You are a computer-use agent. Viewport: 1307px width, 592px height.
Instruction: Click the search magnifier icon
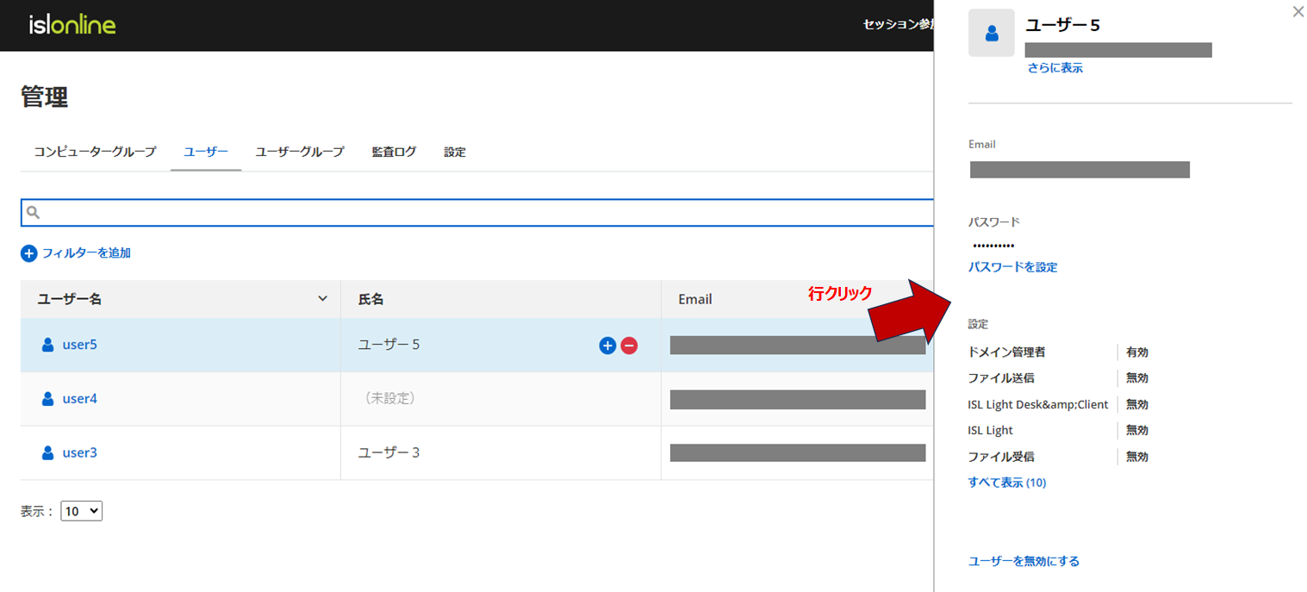point(34,212)
